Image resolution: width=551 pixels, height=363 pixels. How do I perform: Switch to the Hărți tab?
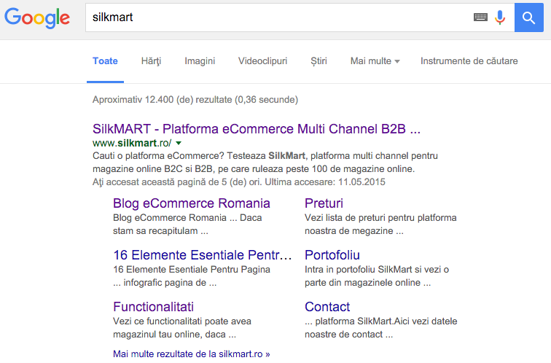pos(151,61)
